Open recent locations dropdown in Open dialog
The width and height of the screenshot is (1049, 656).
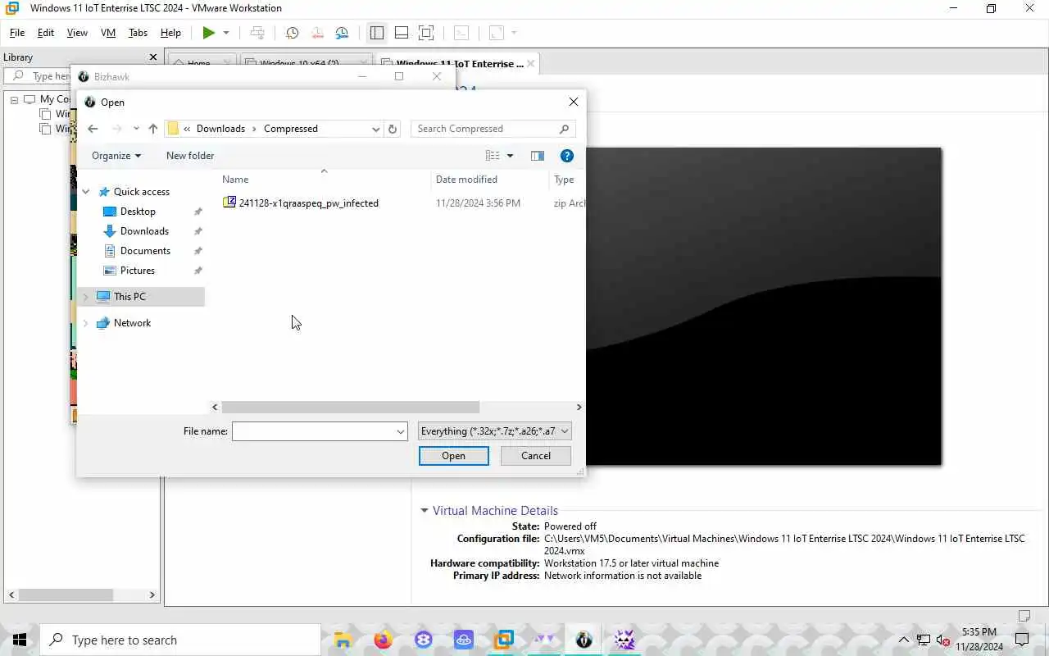136,129
